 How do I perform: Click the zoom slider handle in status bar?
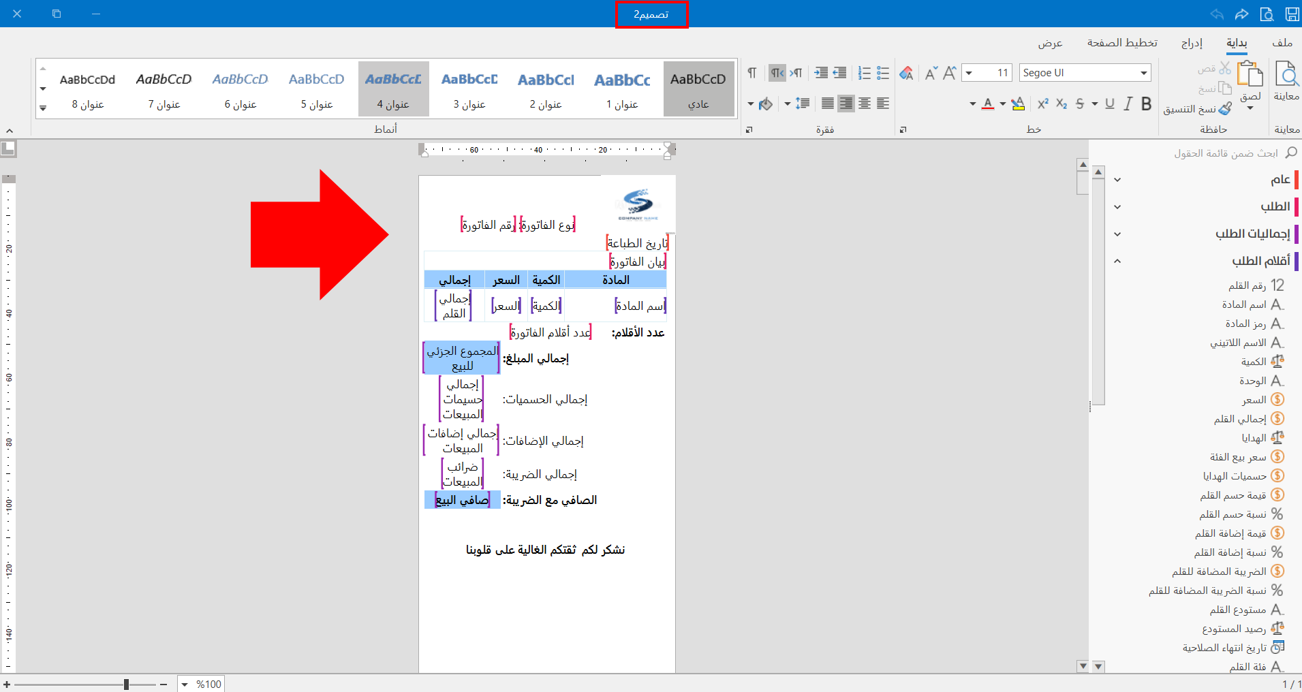coord(126,684)
